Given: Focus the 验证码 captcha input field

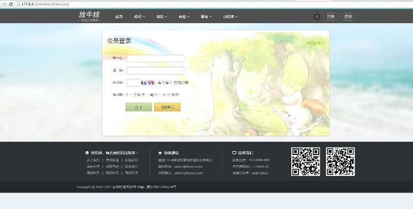Looking at the screenshot, I should click(x=134, y=83).
